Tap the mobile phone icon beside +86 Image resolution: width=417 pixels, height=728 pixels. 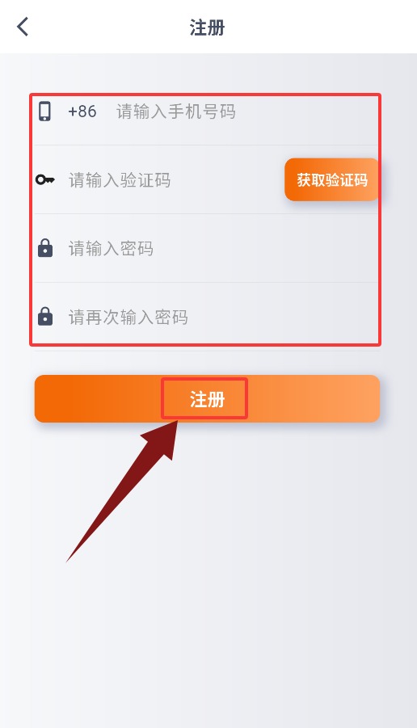pyautogui.click(x=44, y=112)
